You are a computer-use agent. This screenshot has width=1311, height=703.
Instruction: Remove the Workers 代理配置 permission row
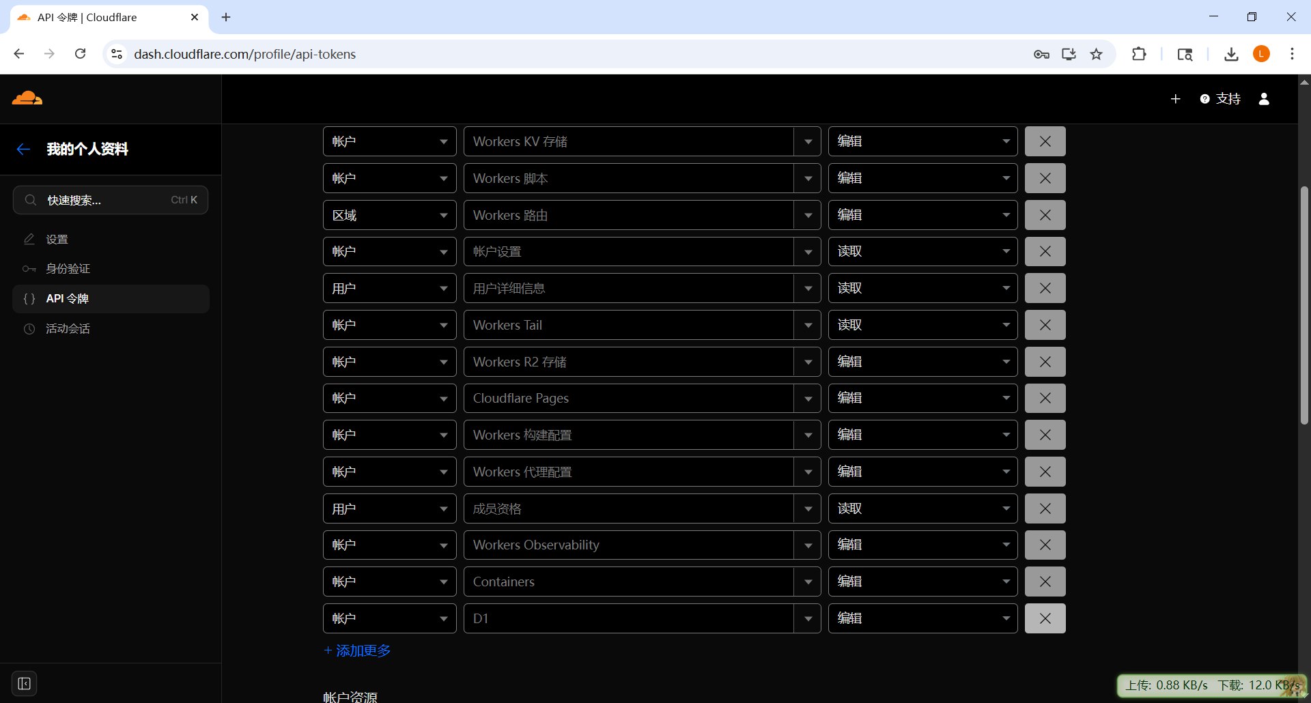click(1045, 472)
